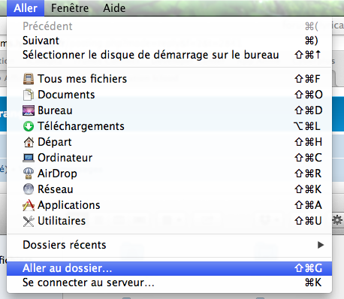Image resolution: width=344 pixels, height=299 pixels.
Task: Expand the Dossiers récents submenu arrow
Action: tap(321, 245)
